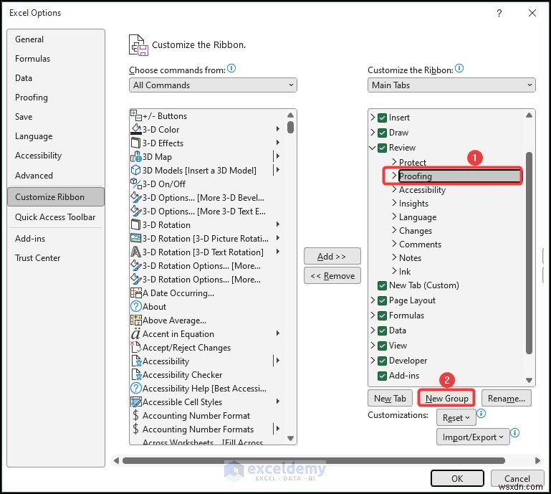
Task: Uncheck the Page Layout checkbox
Action: click(383, 300)
